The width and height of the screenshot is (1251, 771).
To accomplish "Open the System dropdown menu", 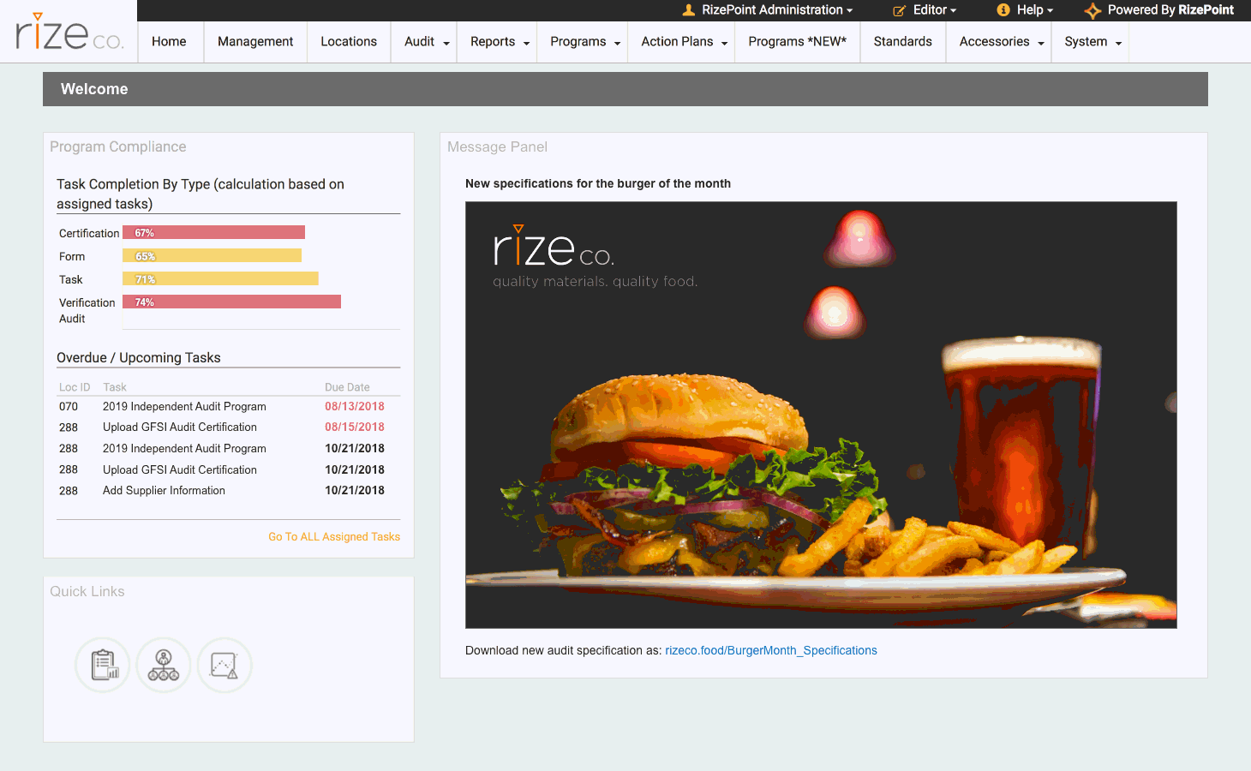I will coord(1092,42).
